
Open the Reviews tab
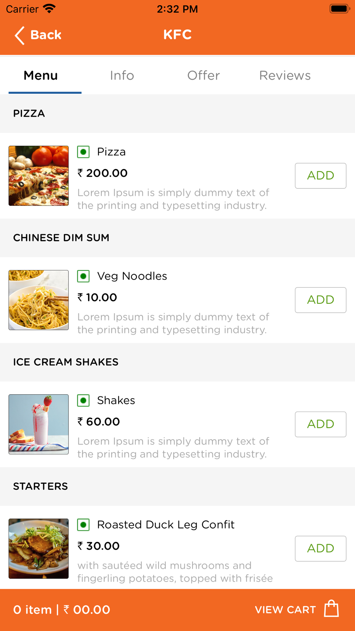click(285, 75)
